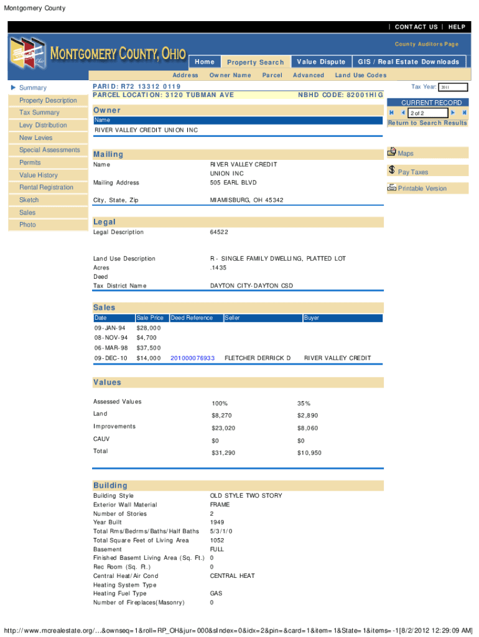This screenshot has width=479, height=637.
Task: Open the Property Search tab
Action: pyautogui.click(x=255, y=62)
